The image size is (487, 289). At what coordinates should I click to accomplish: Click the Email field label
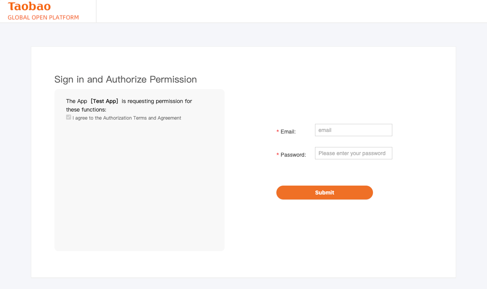pos(288,132)
